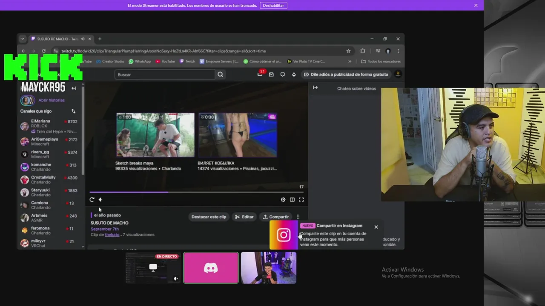Open the clip player settings gear
Image resolution: width=545 pixels, height=306 pixels.
283,199
